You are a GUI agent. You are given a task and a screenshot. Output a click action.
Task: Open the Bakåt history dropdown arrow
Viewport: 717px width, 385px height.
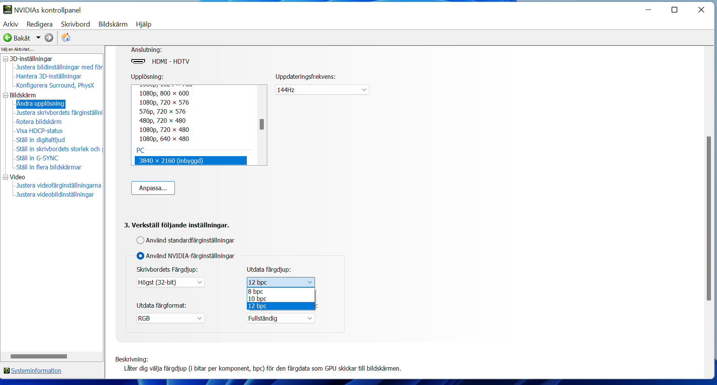[x=38, y=38]
